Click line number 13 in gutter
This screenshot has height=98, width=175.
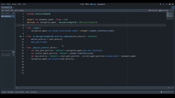(x=23, y=48)
